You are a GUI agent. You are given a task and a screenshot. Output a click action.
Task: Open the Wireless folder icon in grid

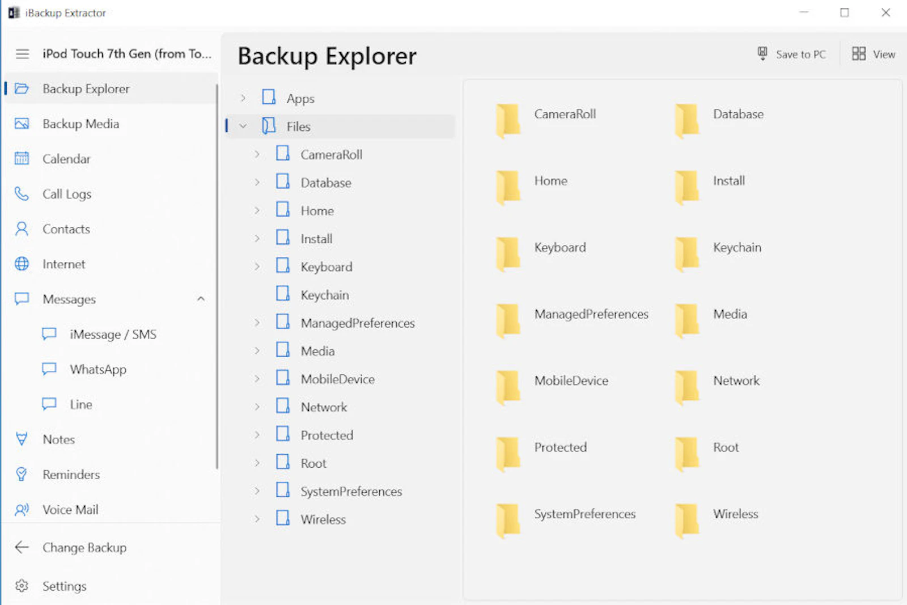pyautogui.click(x=687, y=521)
